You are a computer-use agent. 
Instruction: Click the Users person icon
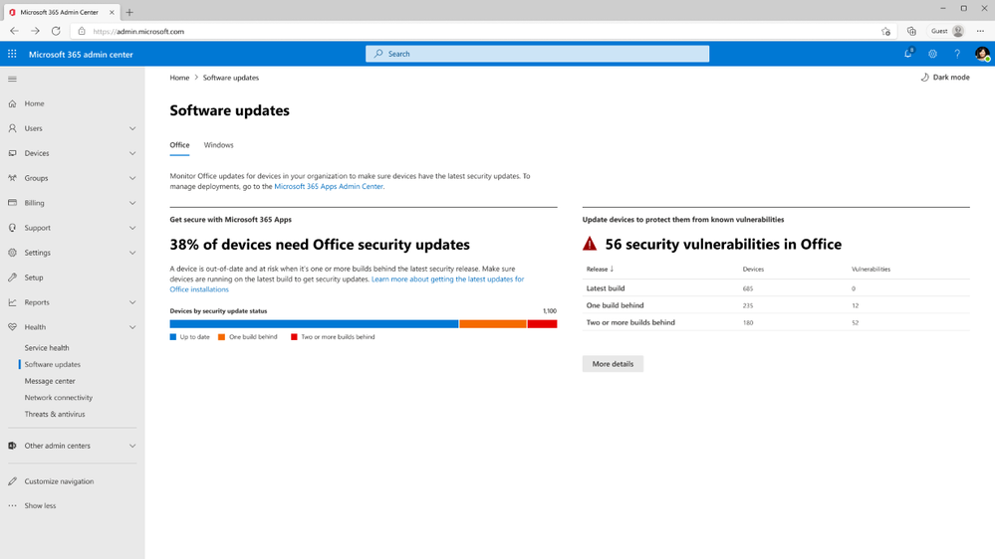click(x=12, y=128)
